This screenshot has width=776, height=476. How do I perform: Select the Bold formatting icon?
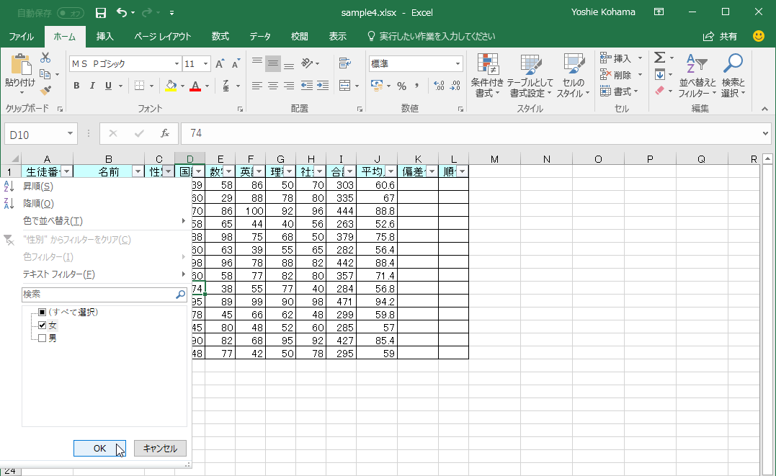point(76,85)
